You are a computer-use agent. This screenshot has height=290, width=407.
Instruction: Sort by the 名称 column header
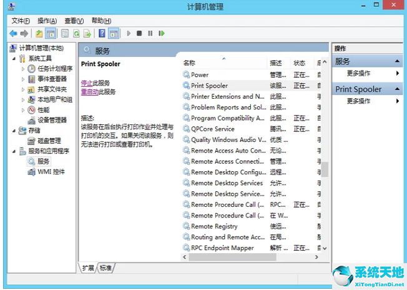[224, 63]
